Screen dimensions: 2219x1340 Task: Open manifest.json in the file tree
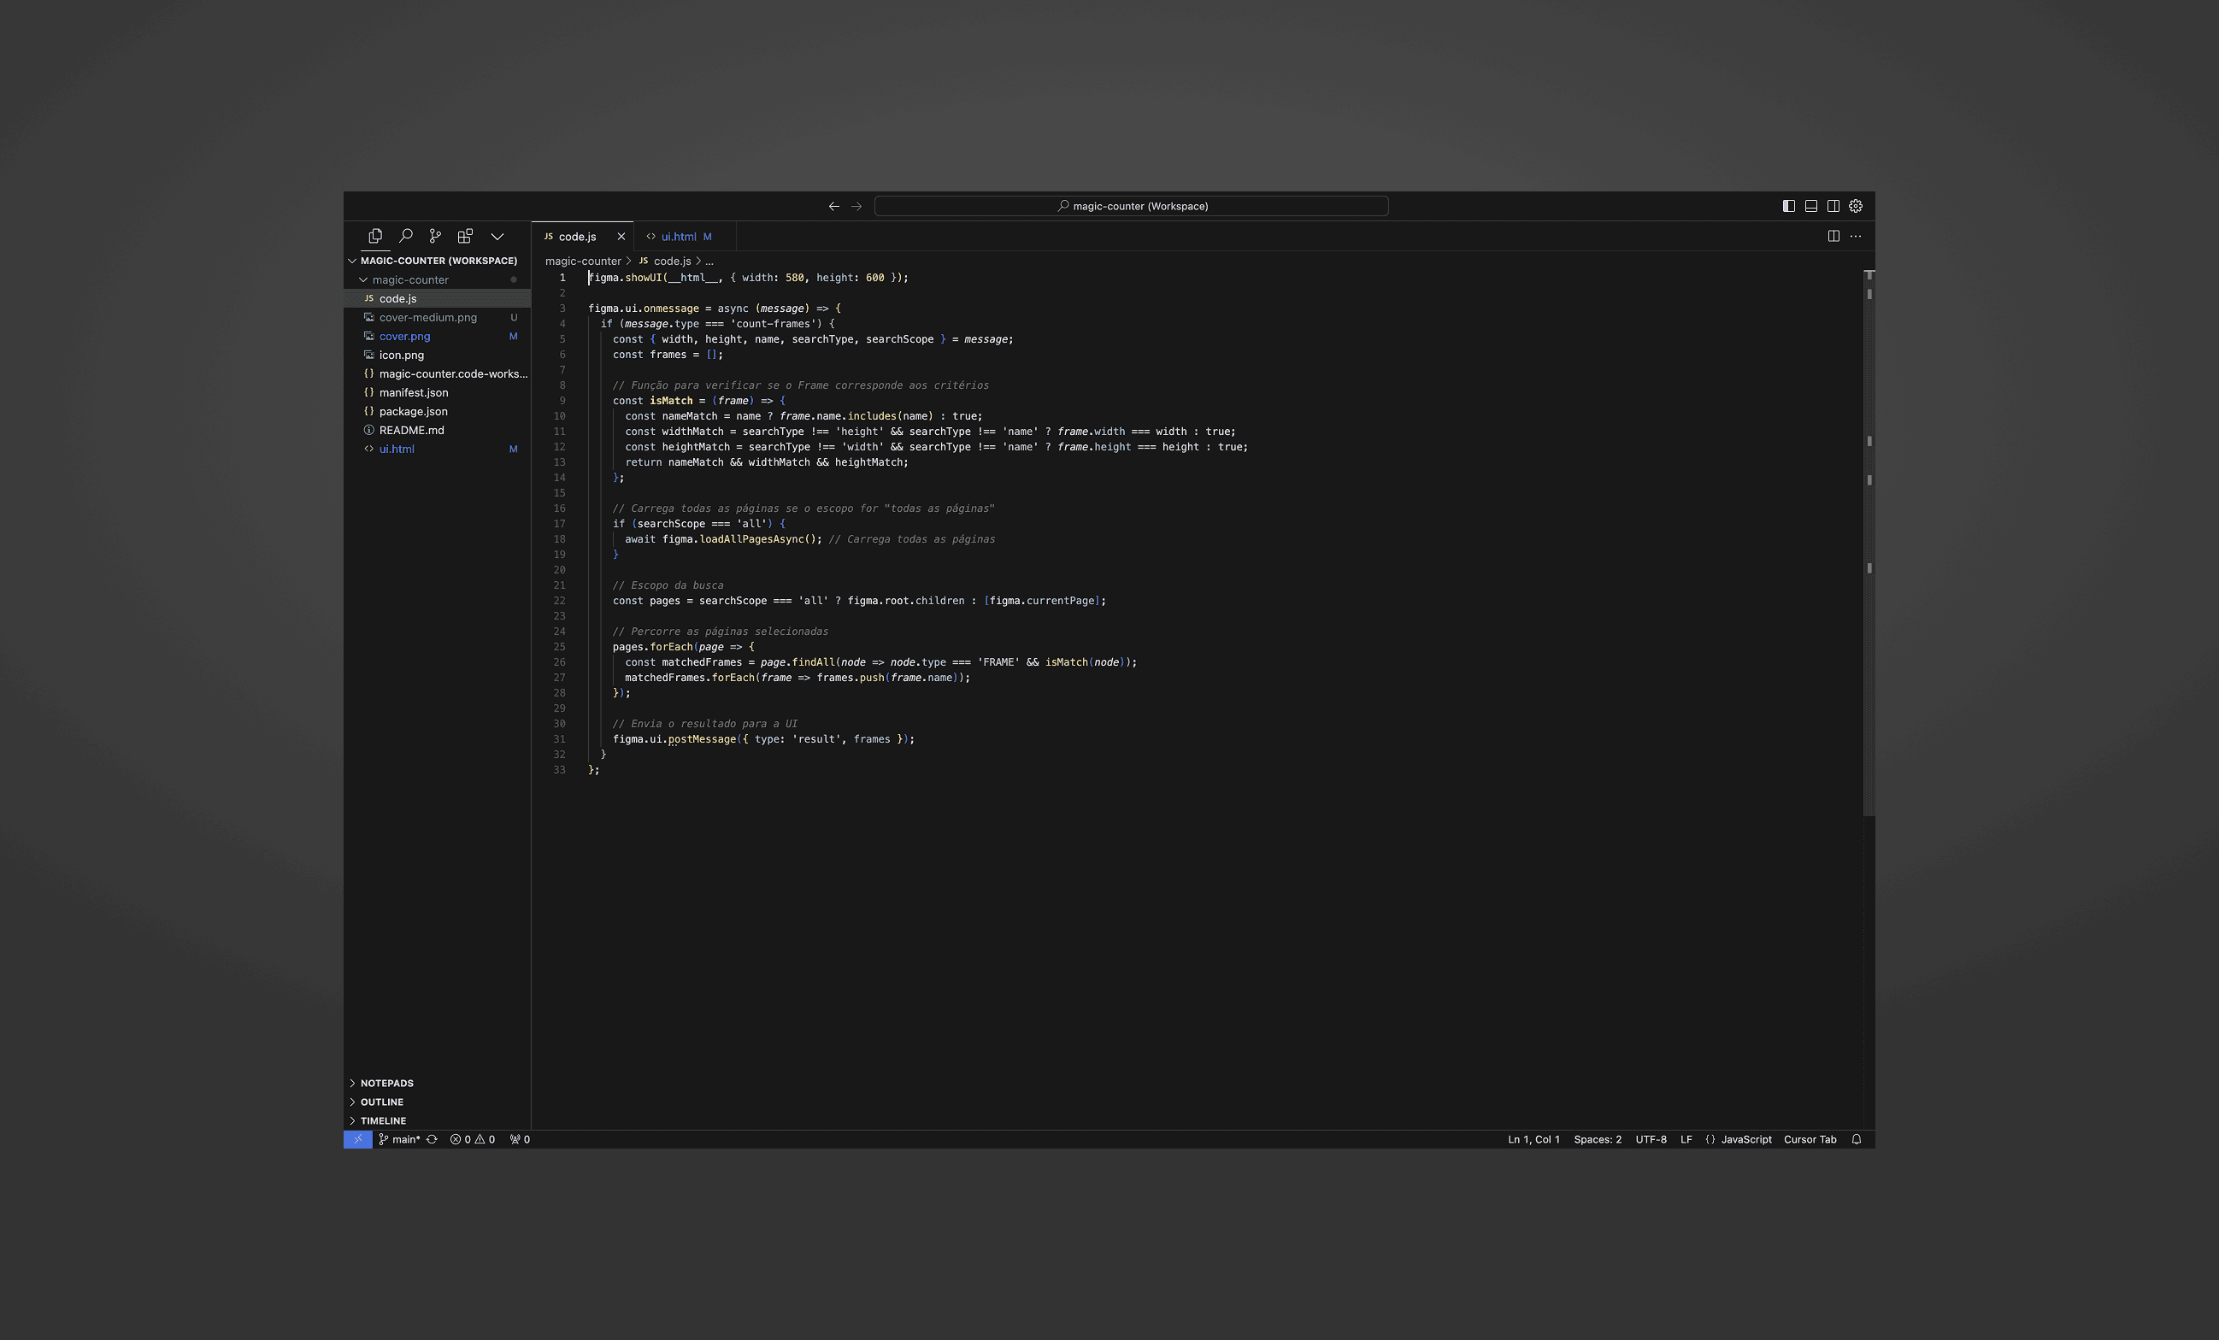414,392
